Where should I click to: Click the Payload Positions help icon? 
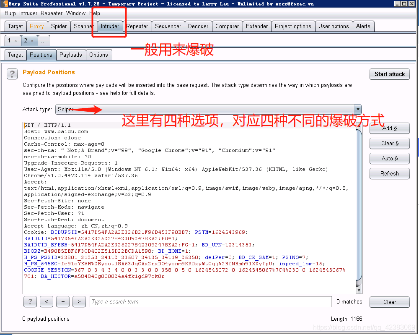(x=12, y=74)
